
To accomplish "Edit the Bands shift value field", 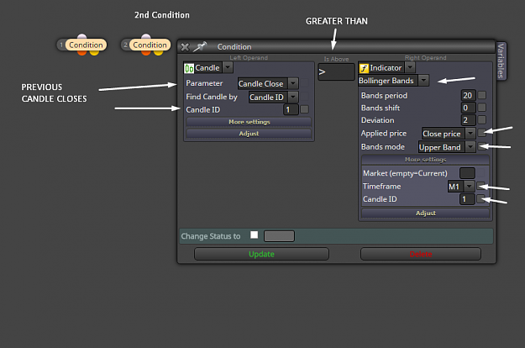I will pos(468,108).
